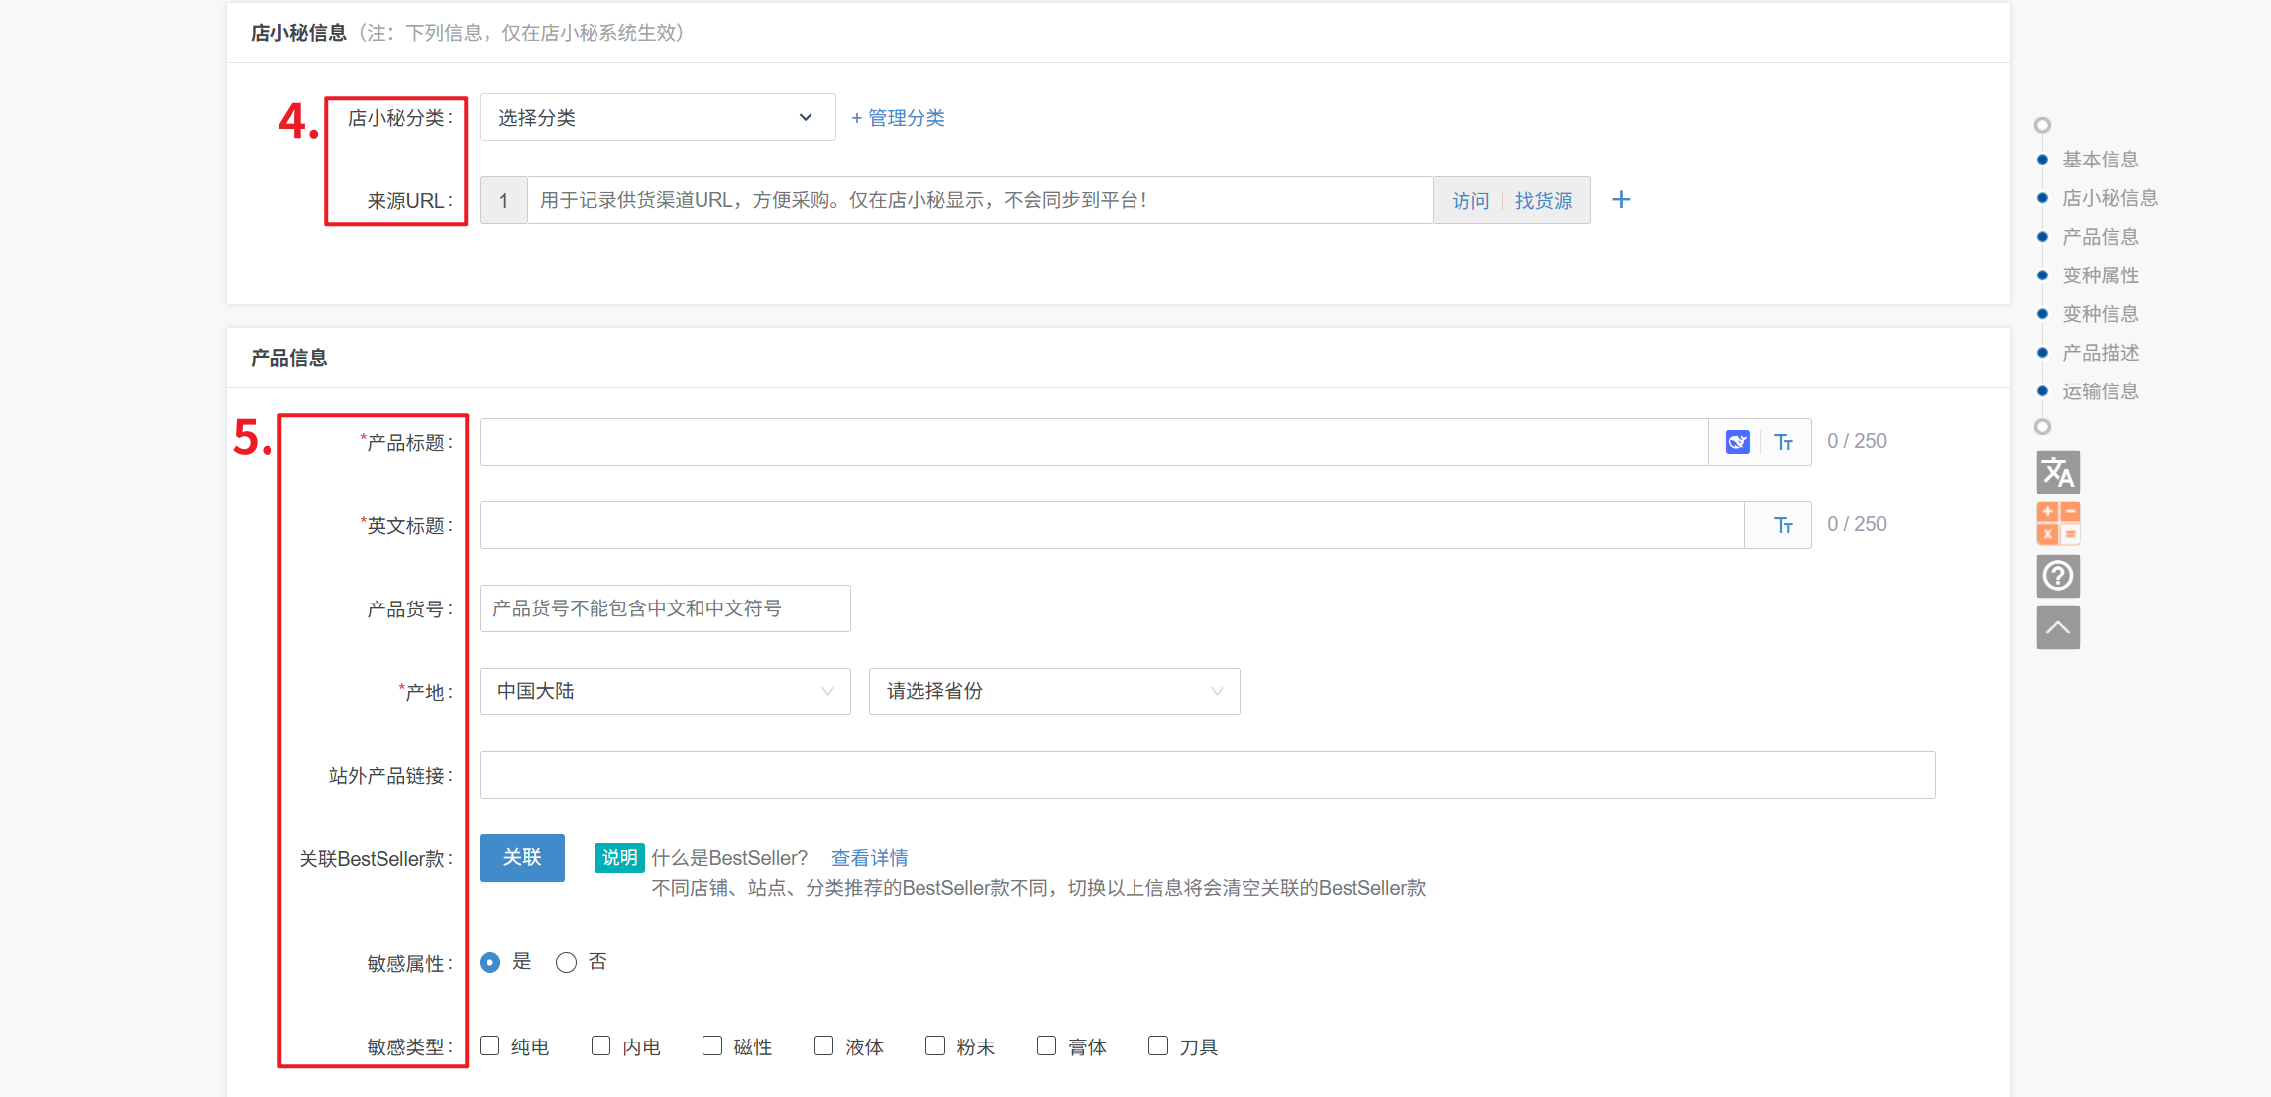2271x1097 pixels.
Task: Jump to 变种属性 in side navigation
Action: pos(2100,275)
